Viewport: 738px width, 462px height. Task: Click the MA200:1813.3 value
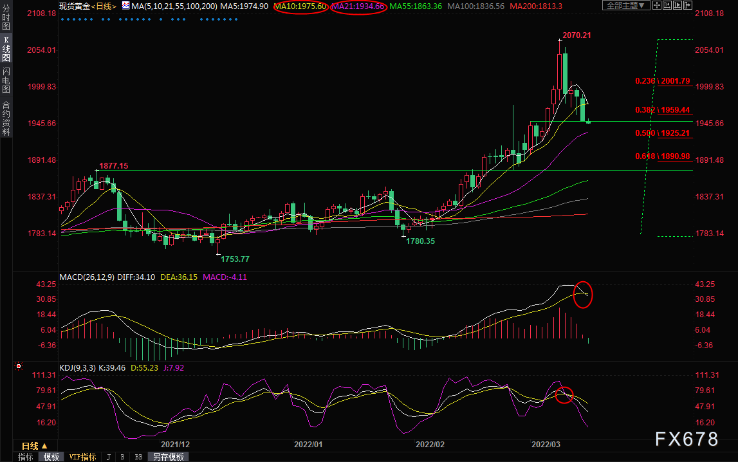535,6
